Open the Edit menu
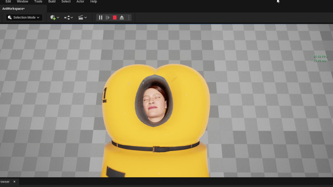The height and width of the screenshot is (187, 333). pyautogui.click(x=8, y=2)
